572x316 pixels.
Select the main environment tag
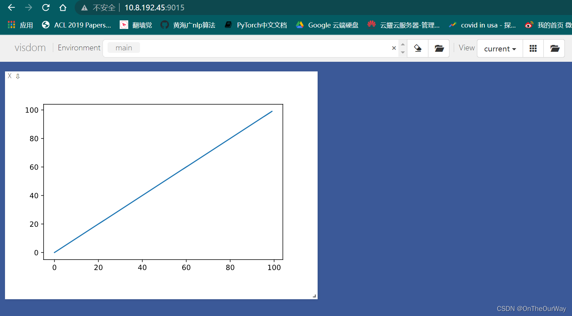click(x=124, y=48)
